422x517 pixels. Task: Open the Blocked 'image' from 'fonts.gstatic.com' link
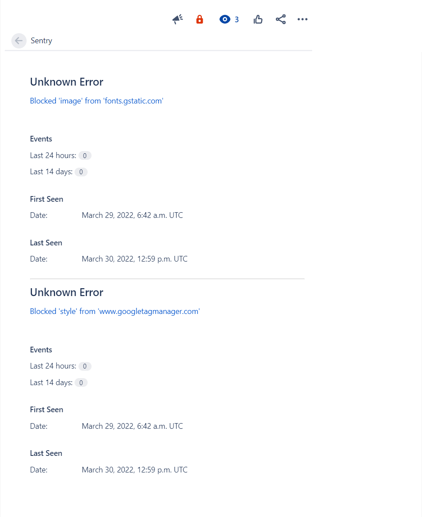pos(96,100)
